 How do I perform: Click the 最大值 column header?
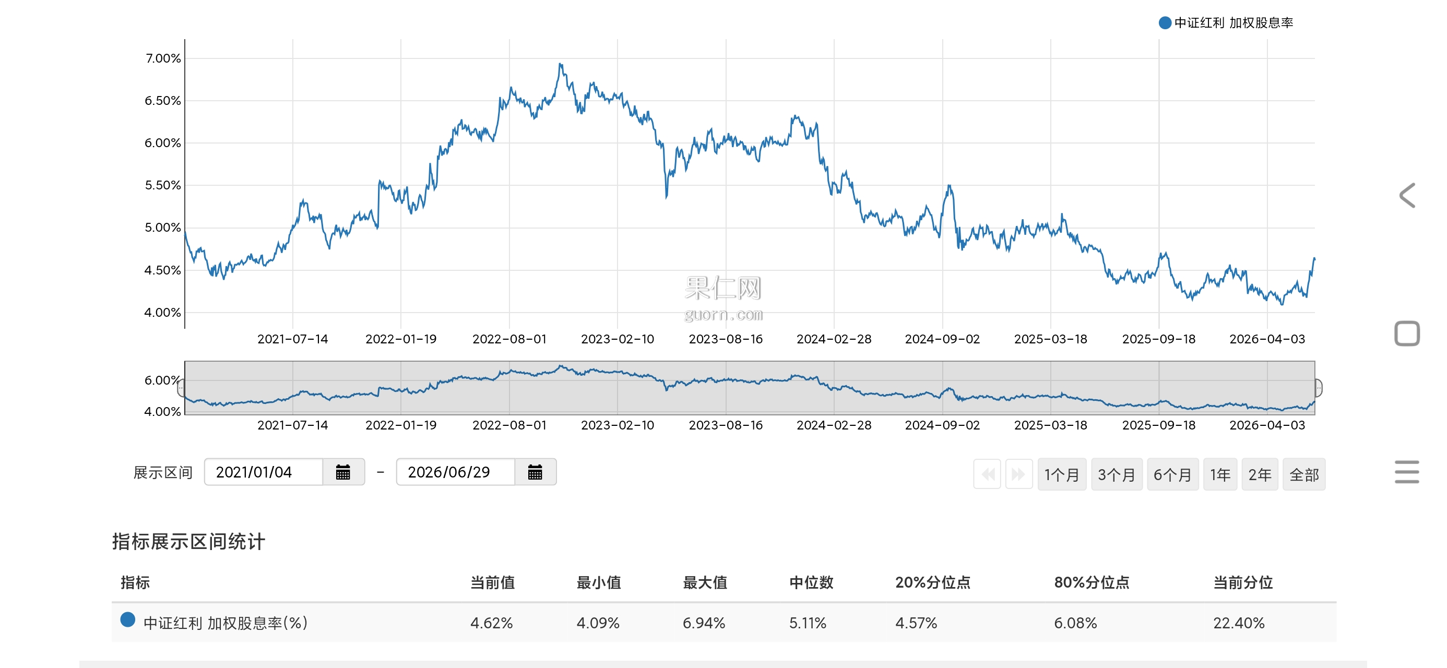click(x=705, y=582)
